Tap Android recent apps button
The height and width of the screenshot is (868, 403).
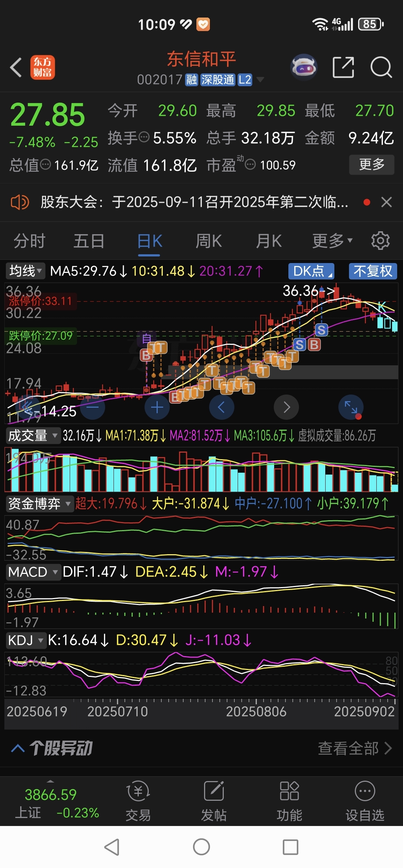click(x=291, y=847)
